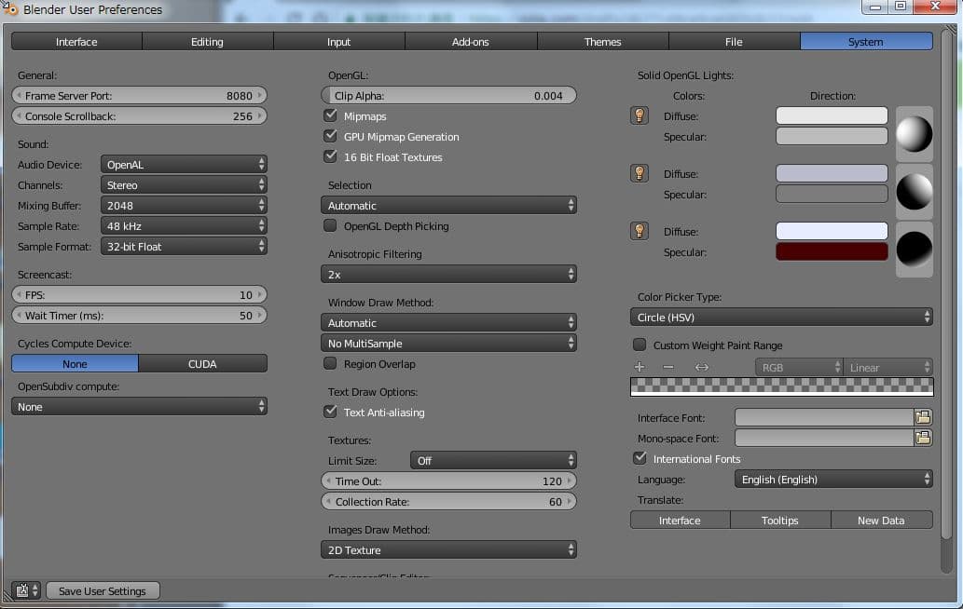This screenshot has width=963, height=609.
Task: Flip the weight paint color ramp
Action: pos(701,367)
